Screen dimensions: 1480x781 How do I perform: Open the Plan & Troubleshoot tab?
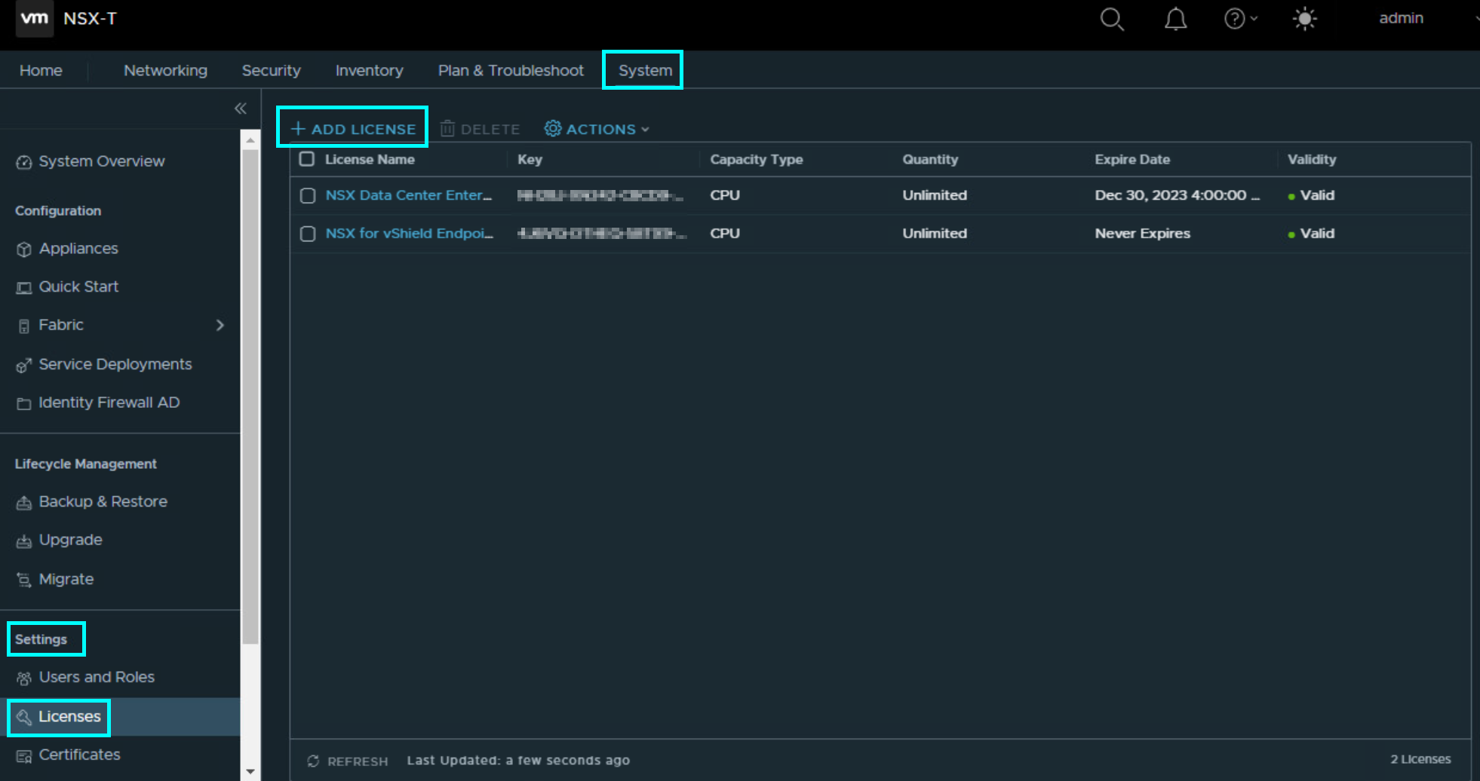point(511,70)
